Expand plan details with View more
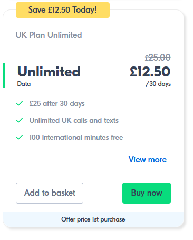 [148, 160]
